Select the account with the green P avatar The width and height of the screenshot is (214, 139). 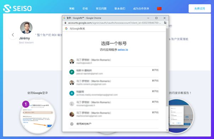coord(114,72)
